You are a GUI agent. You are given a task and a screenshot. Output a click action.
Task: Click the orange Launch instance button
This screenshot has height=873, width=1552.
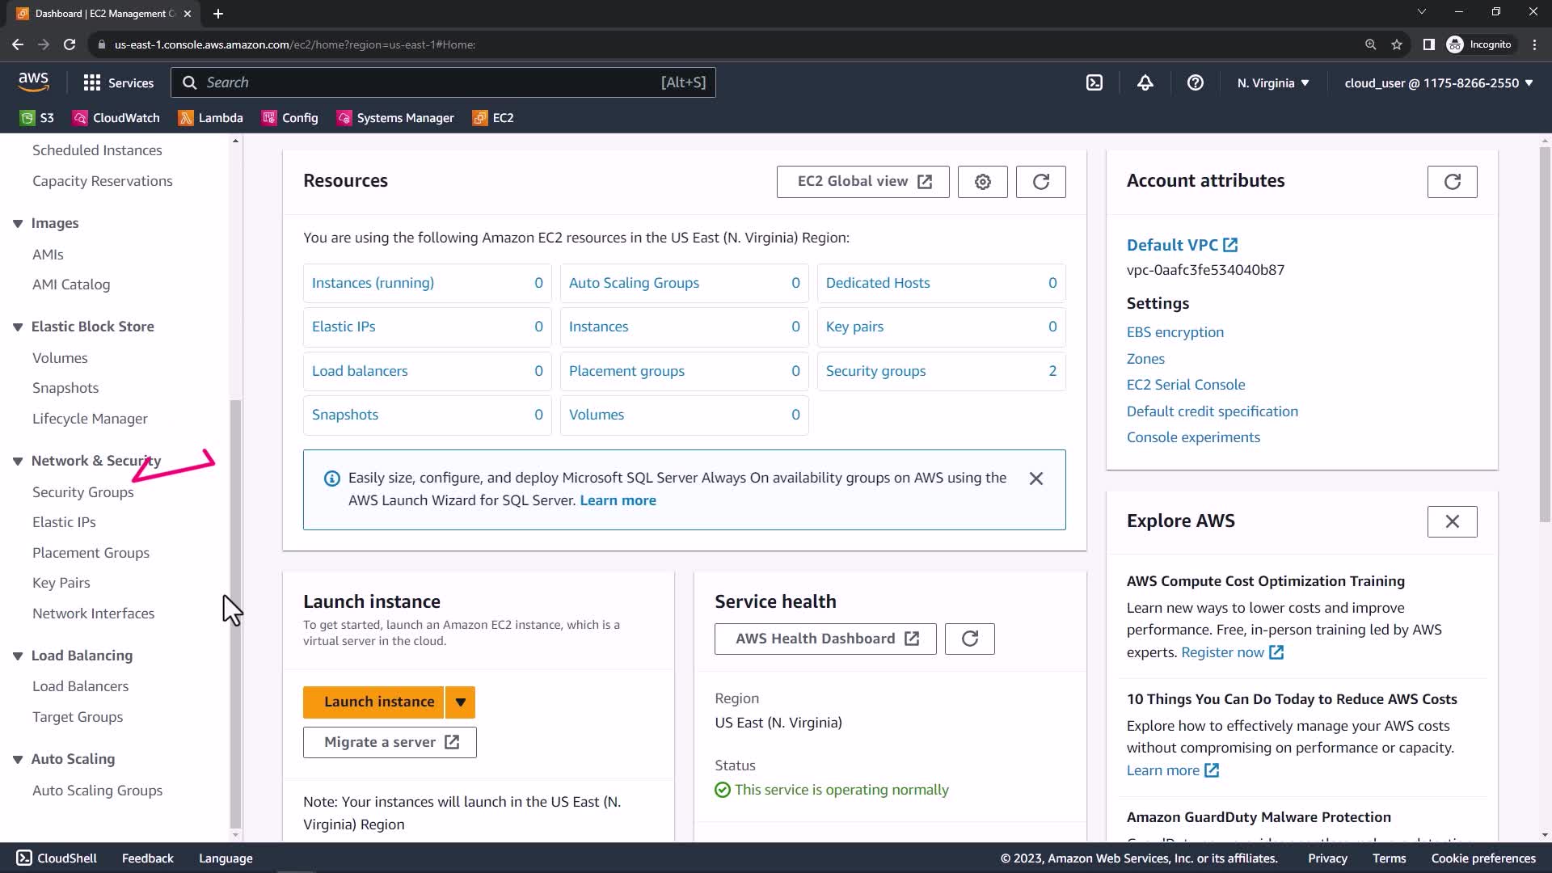point(373,702)
